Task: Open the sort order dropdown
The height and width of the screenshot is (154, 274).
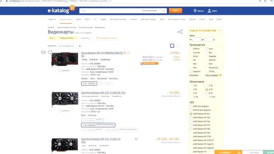Action: pos(69,46)
